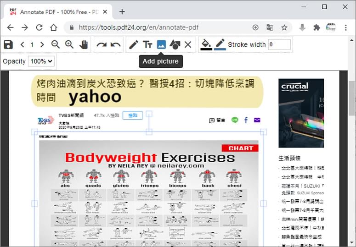Open the extensions puzzle icon
Screen dimensions: 356x247
pos(316,27)
